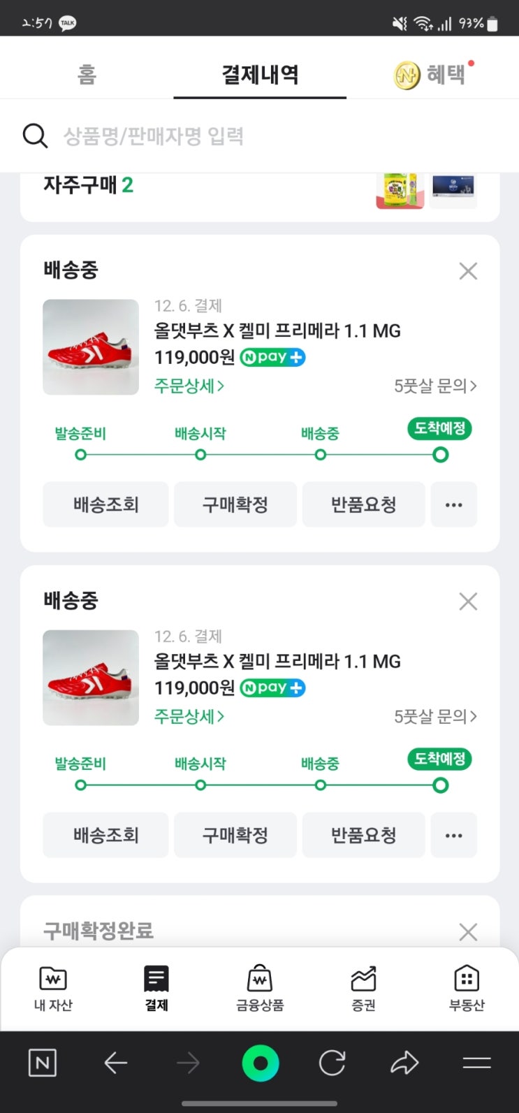Open the 내 자산 assets icon
Viewport: 519px width, 1113px height.
point(54,980)
